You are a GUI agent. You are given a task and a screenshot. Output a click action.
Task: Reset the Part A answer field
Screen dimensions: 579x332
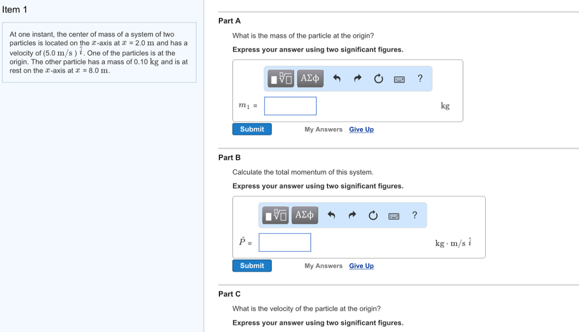coord(378,78)
